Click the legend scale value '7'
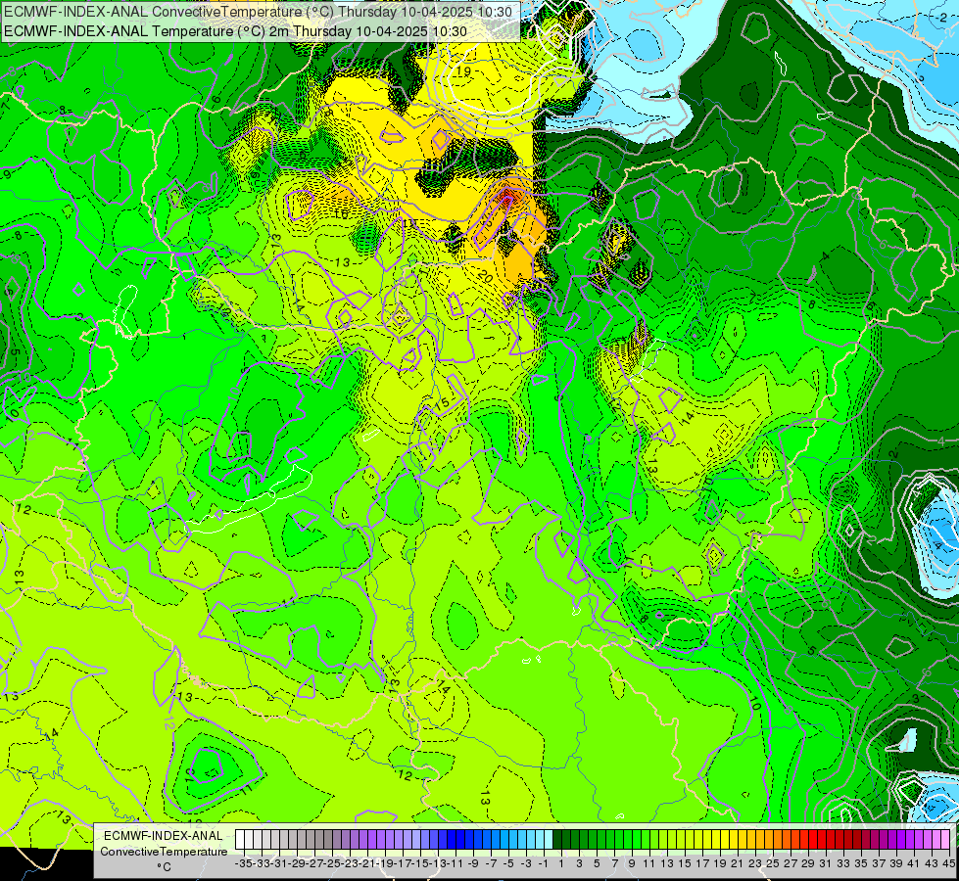 tap(614, 863)
